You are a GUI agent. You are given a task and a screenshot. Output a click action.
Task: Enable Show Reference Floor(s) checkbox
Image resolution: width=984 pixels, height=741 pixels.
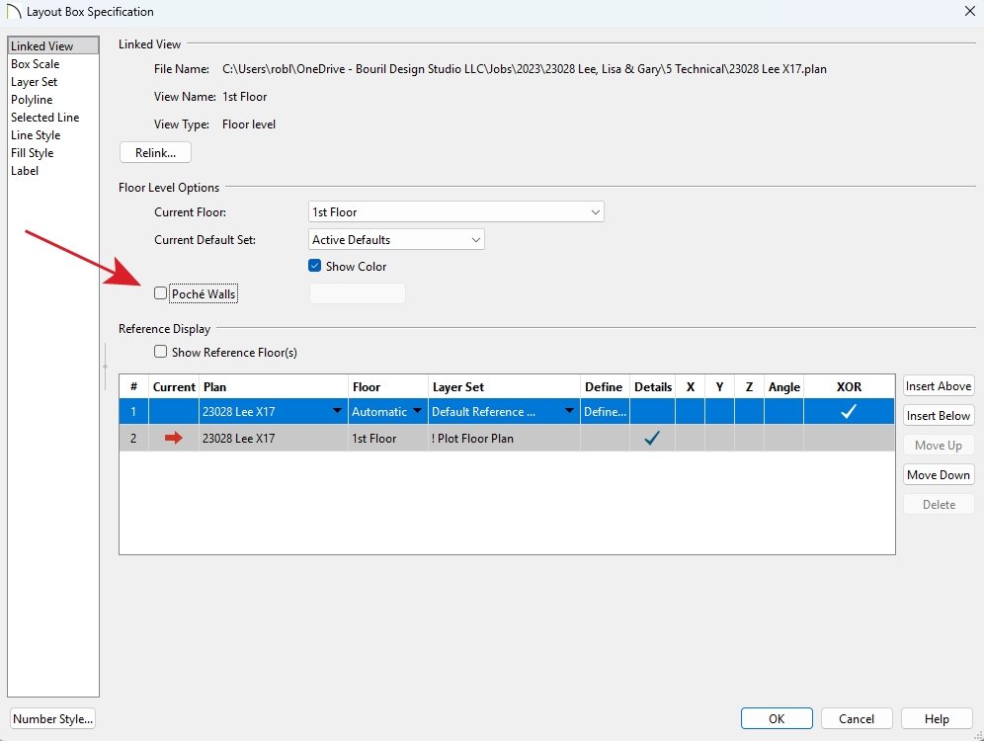pos(161,353)
